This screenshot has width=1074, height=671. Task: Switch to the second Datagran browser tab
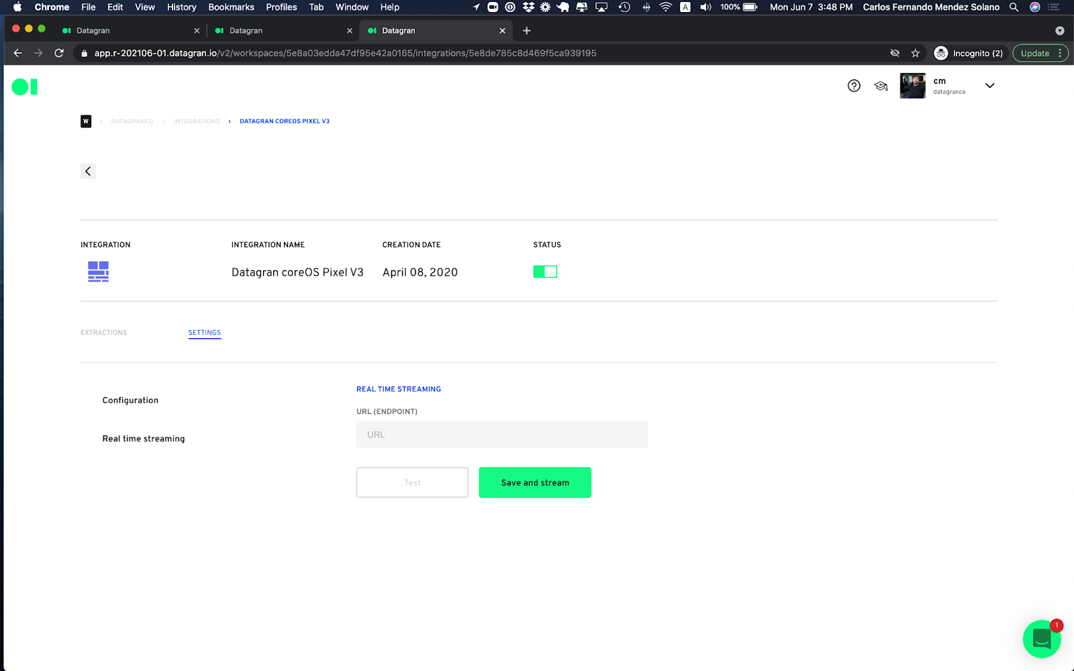(x=283, y=31)
